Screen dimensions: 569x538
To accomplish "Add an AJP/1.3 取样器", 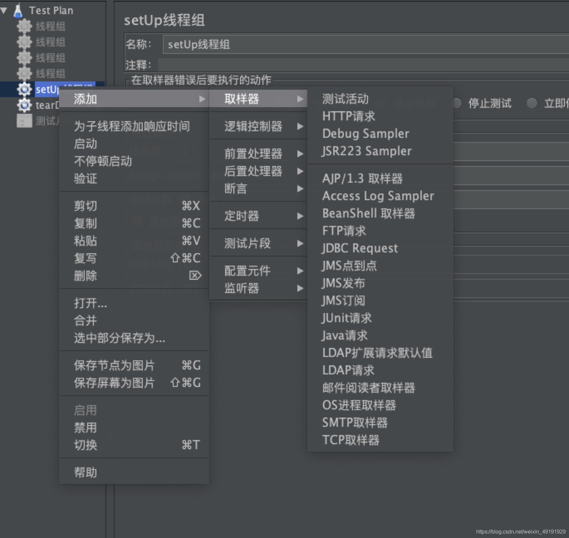I will pyautogui.click(x=380, y=179).
